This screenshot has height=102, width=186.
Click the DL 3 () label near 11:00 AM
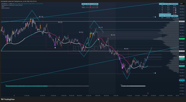126,49
